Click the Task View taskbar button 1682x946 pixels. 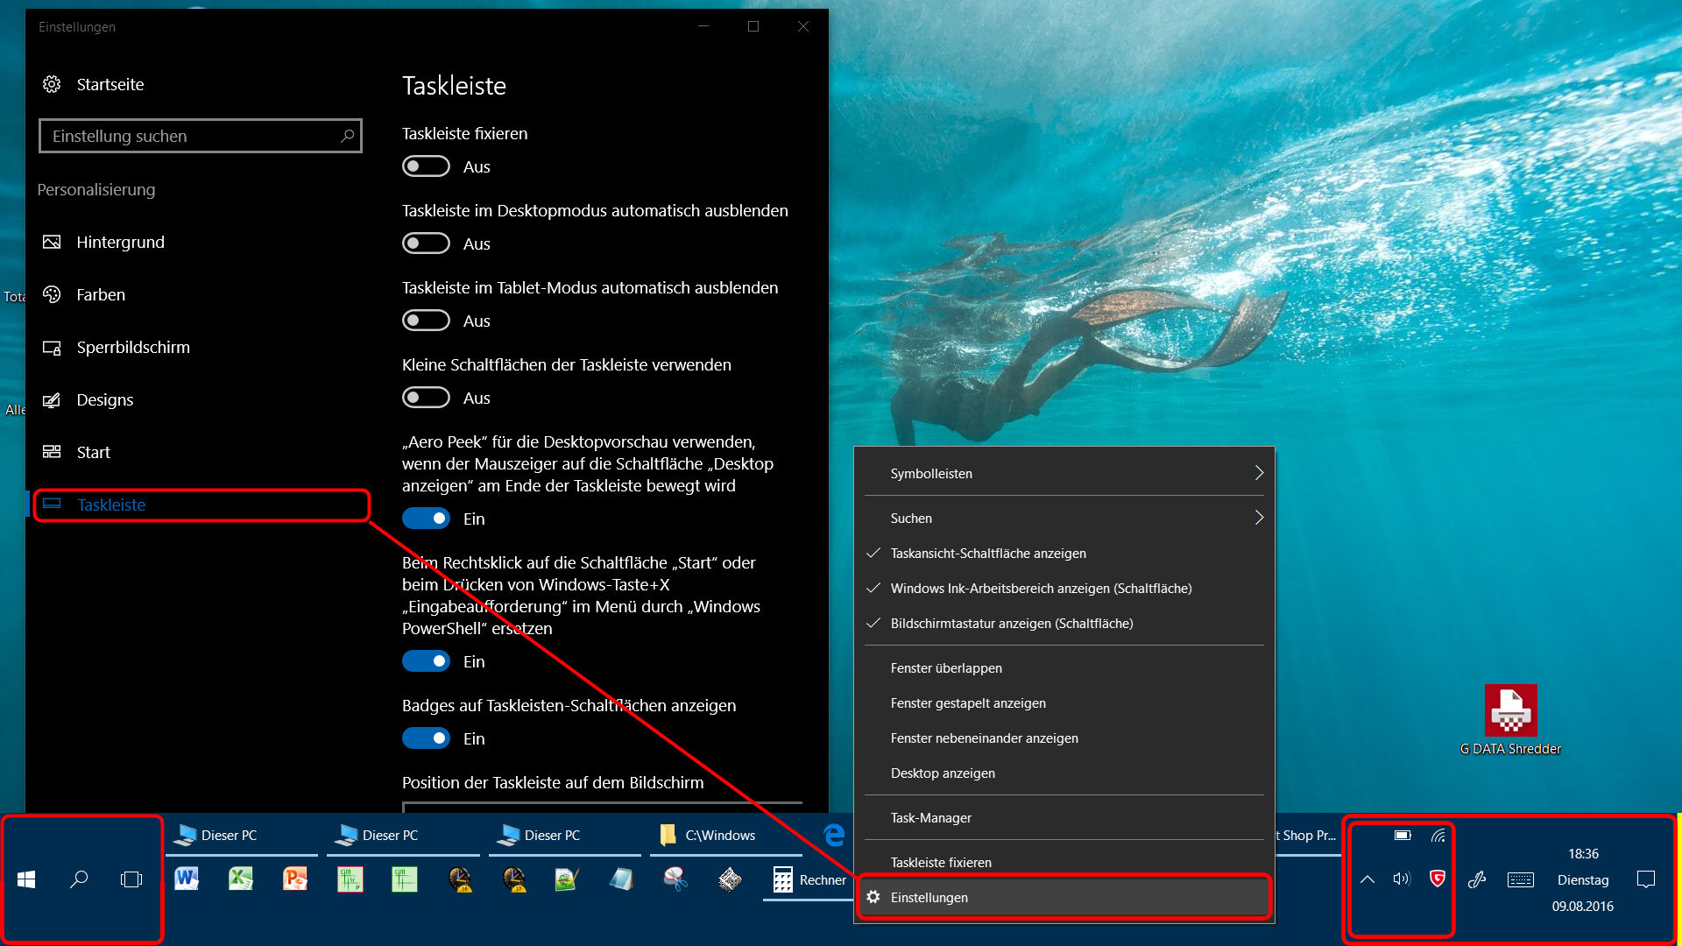tap(131, 879)
